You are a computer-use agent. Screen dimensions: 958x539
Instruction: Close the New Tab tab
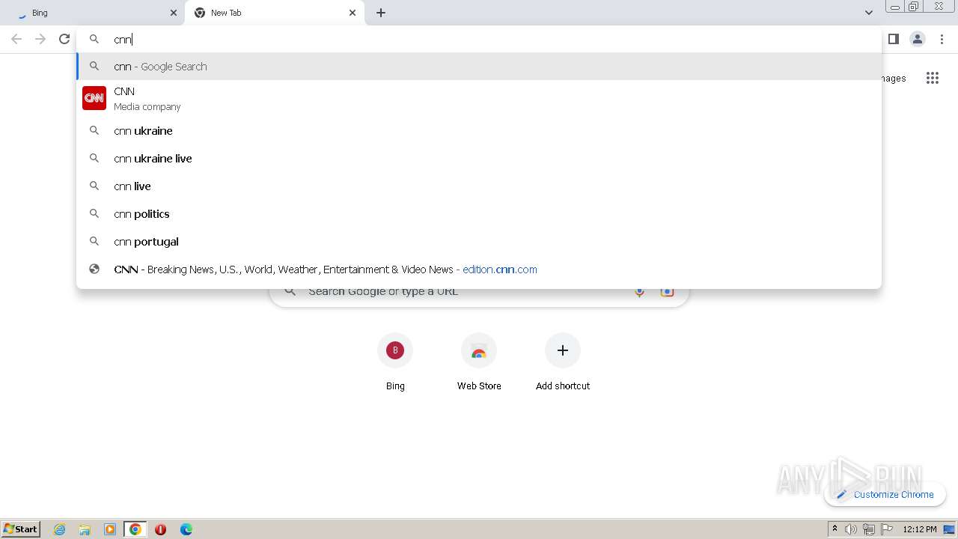353,13
